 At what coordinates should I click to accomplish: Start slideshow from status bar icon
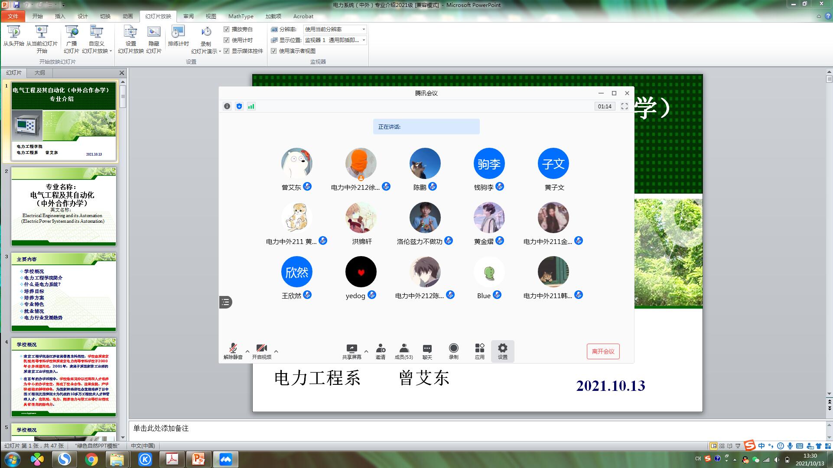click(738, 446)
